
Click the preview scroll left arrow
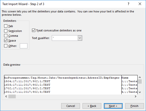click(6, 97)
